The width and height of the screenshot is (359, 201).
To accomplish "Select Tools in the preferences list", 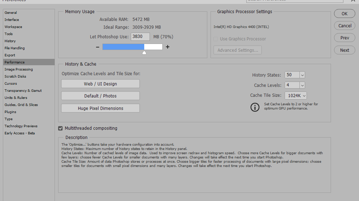I will (x=29, y=34).
